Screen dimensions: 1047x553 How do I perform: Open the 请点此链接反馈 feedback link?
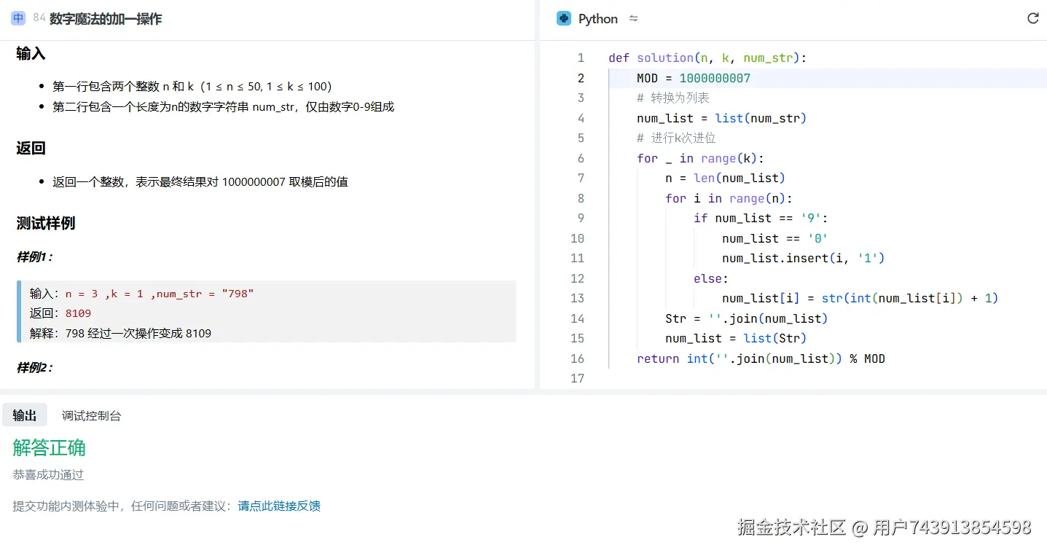click(x=279, y=506)
